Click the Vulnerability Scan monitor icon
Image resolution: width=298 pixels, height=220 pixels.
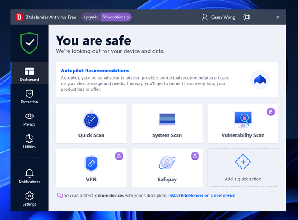click(x=243, y=120)
